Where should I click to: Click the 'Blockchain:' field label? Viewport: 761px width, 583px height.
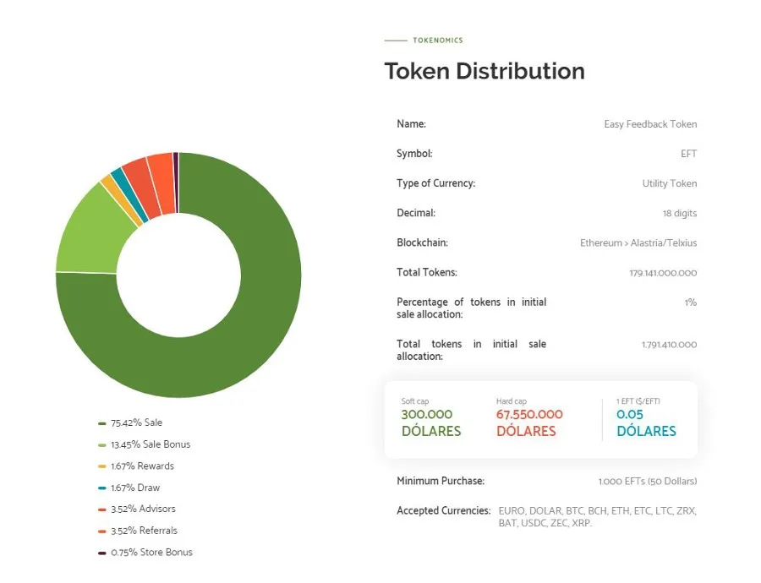tap(422, 242)
